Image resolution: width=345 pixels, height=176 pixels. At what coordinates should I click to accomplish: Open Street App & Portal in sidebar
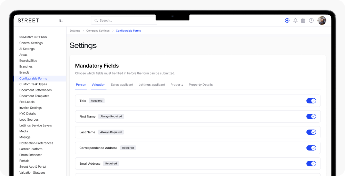[x=33, y=167]
